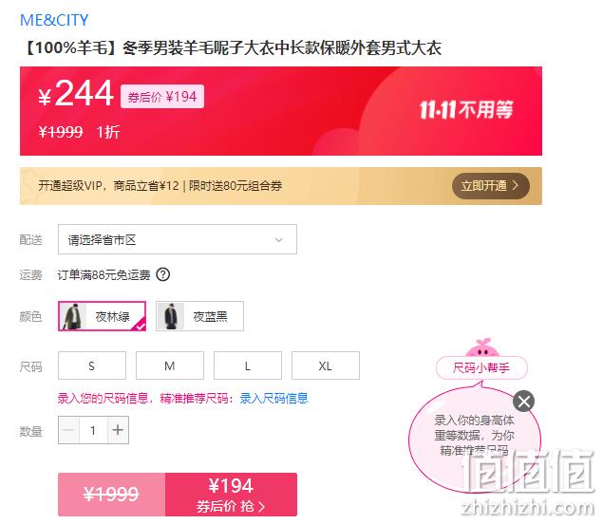
Task: Click the dropdown chevron in delivery field
Action: click(x=279, y=240)
